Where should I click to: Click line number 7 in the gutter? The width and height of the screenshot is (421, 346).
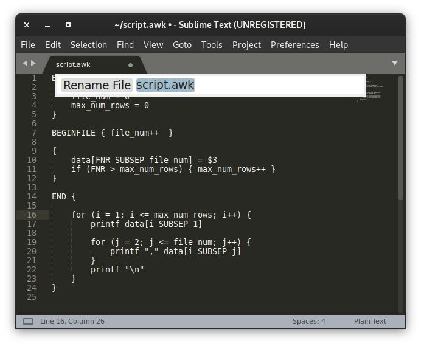click(x=34, y=133)
